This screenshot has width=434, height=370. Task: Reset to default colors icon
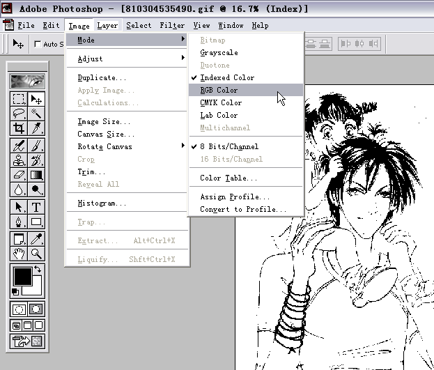(x=15, y=292)
